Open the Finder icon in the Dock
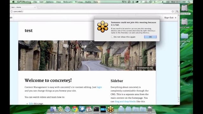203x114 pixels. click(53, 109)
